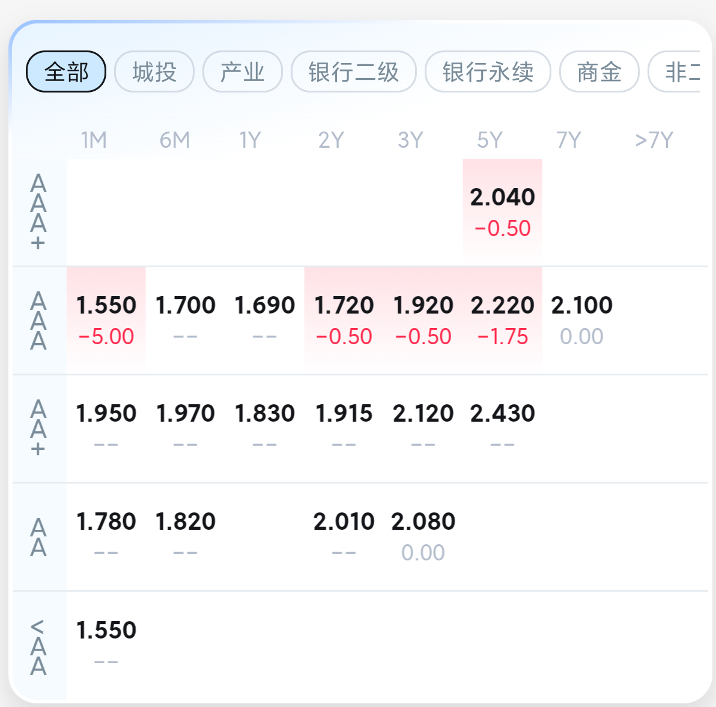Select the AA+ rating row label
This screenshot has height=707, width=716.
pyautogui.click(x=38, y=428)
